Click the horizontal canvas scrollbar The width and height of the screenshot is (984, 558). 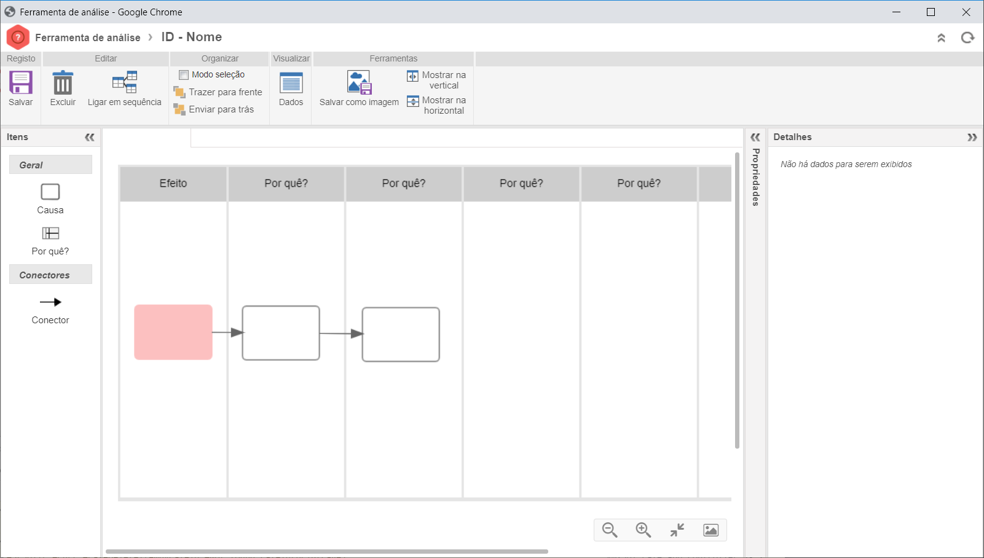click(x=326, y=551)
